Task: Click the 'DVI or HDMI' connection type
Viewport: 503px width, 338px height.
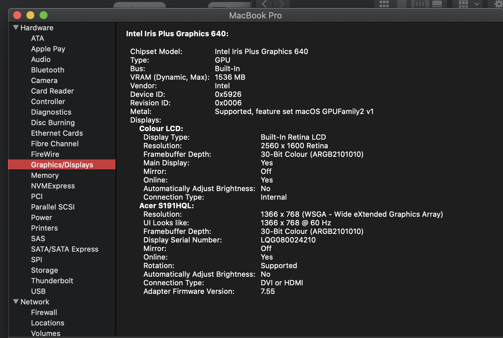Action: pos(282,283)
